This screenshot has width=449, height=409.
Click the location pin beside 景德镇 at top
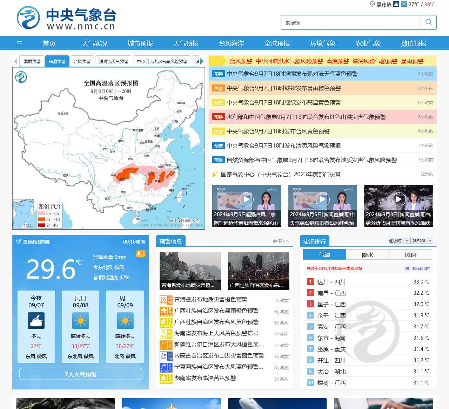pyautogui.click(x=373, y=4)
